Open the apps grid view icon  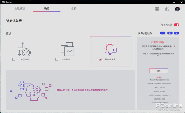[157, 9]
